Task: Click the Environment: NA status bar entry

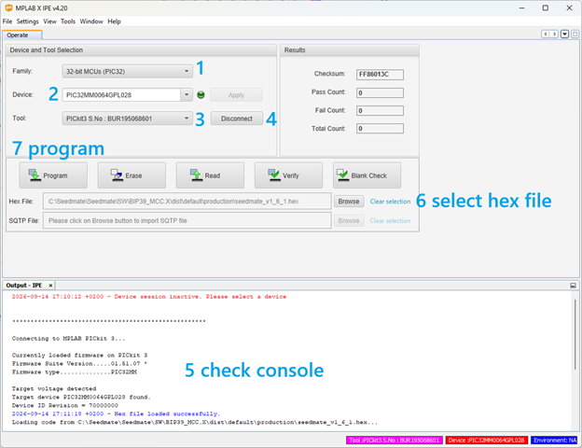Action: tap(554, 441)
